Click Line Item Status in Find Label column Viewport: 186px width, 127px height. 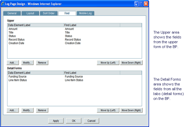click(x=74, y=80)
